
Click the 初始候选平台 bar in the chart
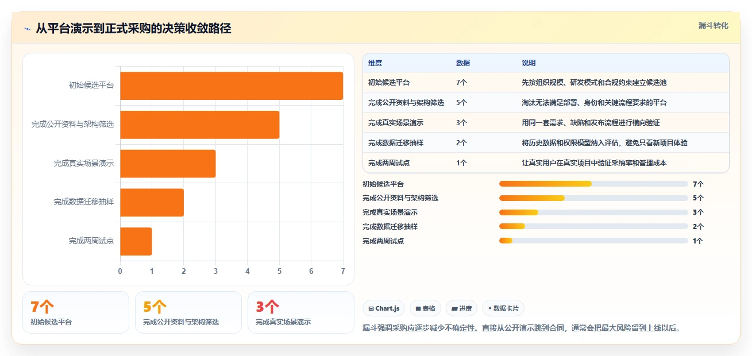click(x=232, y=86)
